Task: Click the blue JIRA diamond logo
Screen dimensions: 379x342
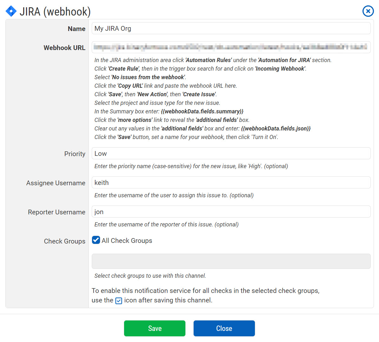Action: pos(11,11)
